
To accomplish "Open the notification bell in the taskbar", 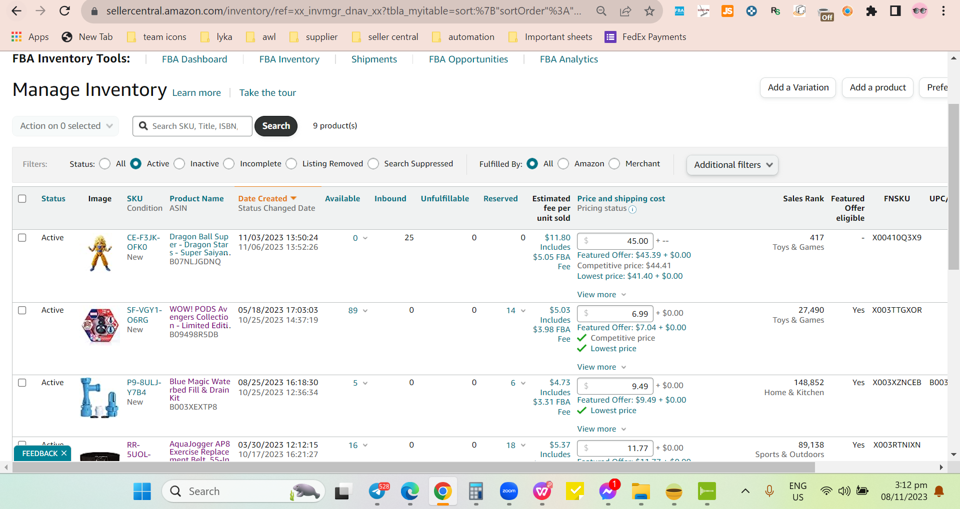I will tap(939, 492).
